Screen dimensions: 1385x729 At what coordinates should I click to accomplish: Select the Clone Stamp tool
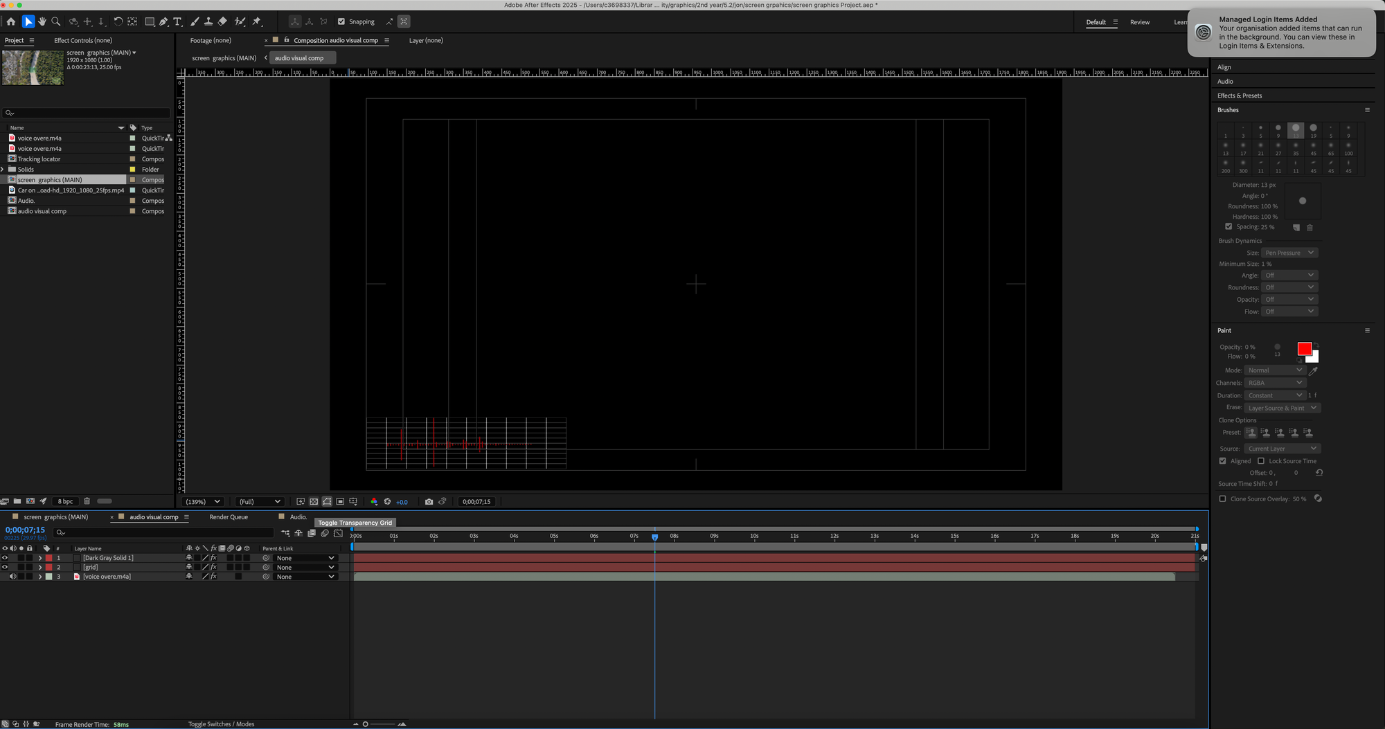click(x=208, y=21)
